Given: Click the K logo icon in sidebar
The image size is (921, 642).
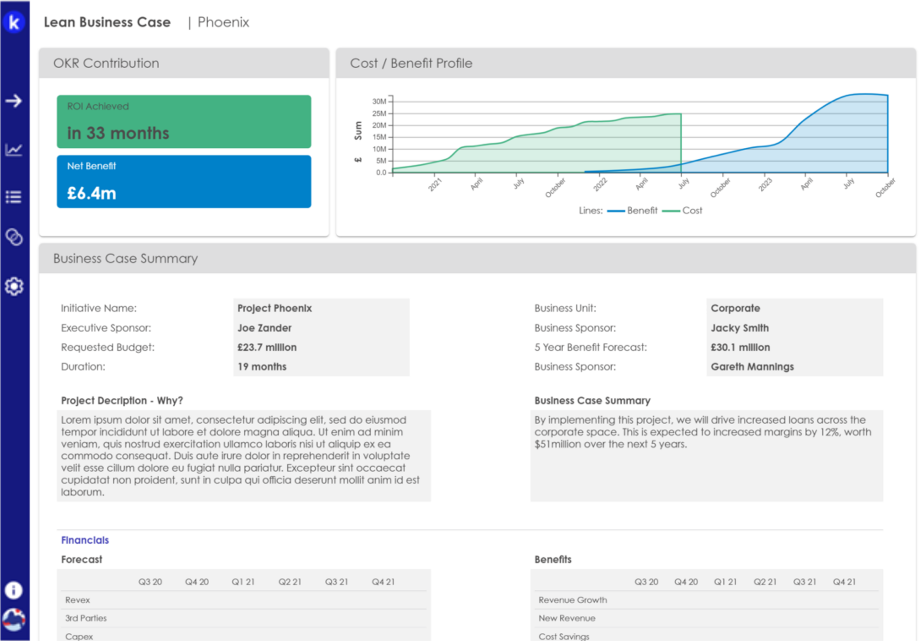Looking at the screenshot, I should pos(14,22).
